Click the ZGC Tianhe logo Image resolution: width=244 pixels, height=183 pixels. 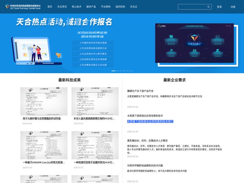click(x=23, y=7)
